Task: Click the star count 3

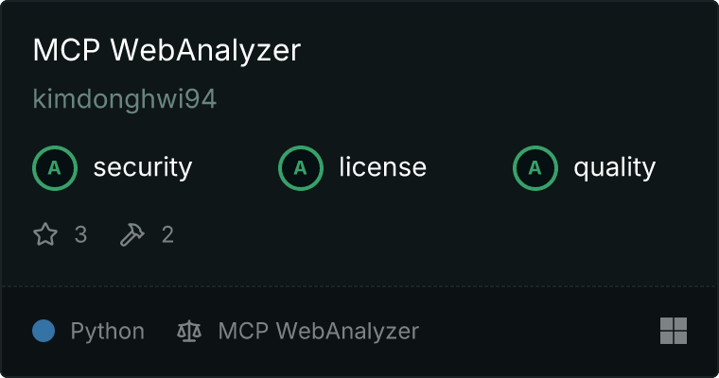Action: coord(80,235)
